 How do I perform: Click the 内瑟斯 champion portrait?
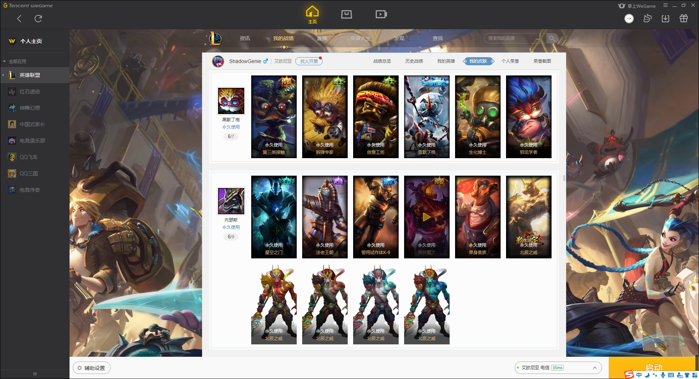pyautogui.click(x=231, y=201)
